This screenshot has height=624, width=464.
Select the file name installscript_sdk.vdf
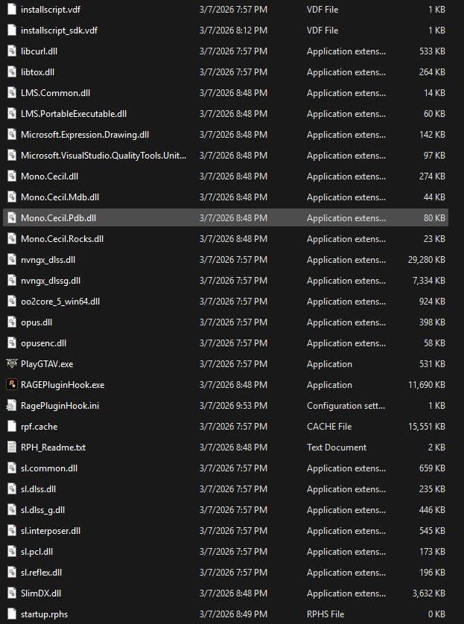coord(59,31)
